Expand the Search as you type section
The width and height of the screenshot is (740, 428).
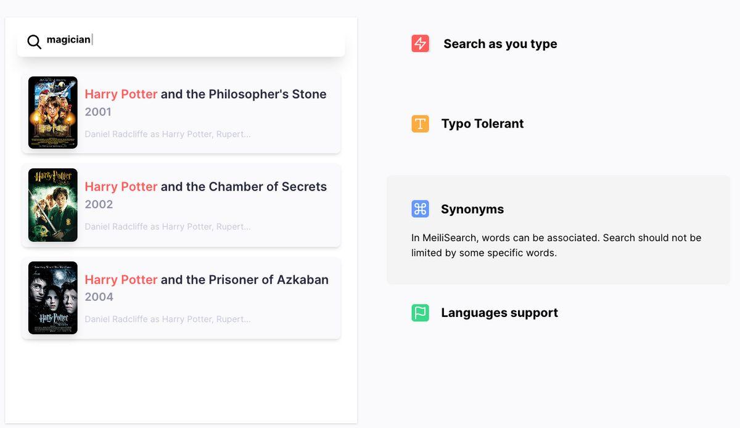coord(500,44)
